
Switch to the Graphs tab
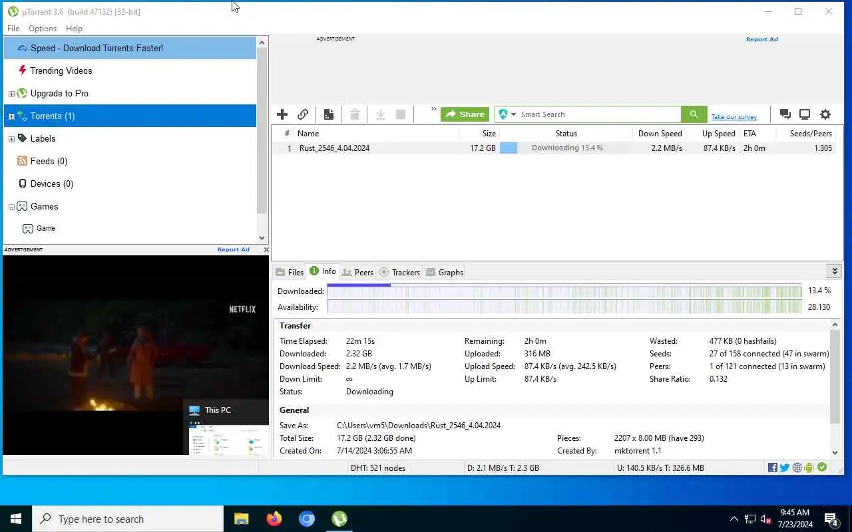pyautogui.click(x=445, y=272)
